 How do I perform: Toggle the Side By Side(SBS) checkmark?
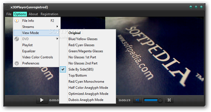(x=63, y=69)
